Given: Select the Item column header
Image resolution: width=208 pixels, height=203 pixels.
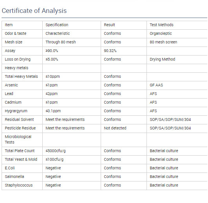Looking at the screenshot, I should (x=9, y=25).
